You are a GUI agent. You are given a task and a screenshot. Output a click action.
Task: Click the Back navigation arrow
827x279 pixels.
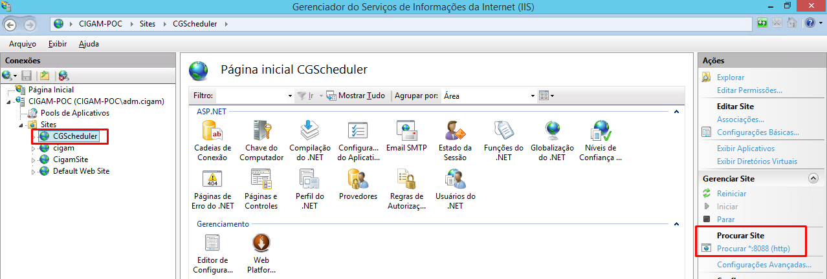coord(11,25)
